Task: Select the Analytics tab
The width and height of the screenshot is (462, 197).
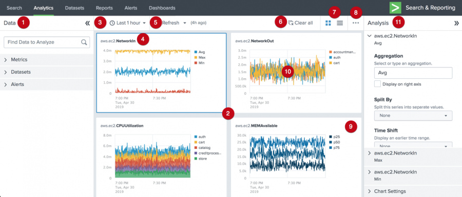Action: point(43,8)
